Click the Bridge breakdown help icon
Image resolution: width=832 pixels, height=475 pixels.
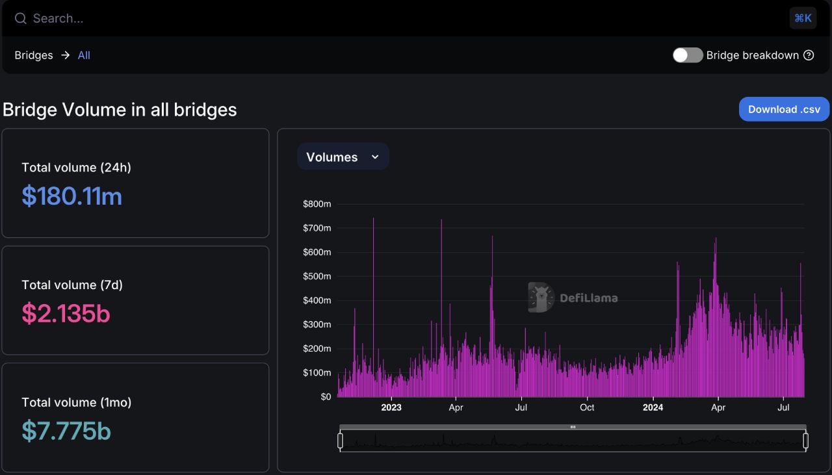click(x=809, y=55)
